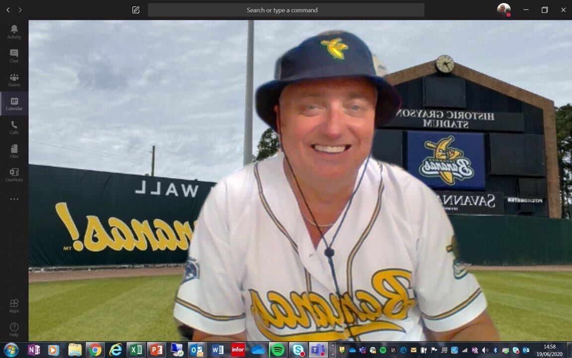The image size is (572, 358).
Task: Open Windows Media Player from taskbar
Action: coord(54,350)
